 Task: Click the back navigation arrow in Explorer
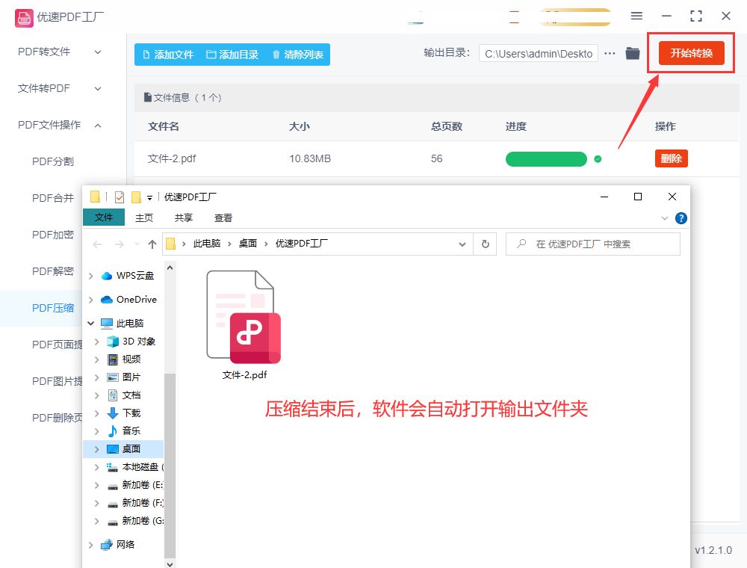pyautogui.click(x=97, y=244)
